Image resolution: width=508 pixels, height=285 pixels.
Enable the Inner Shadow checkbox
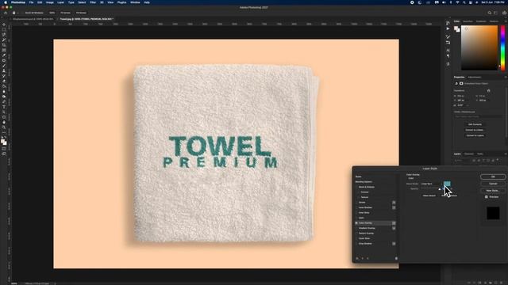356,207
